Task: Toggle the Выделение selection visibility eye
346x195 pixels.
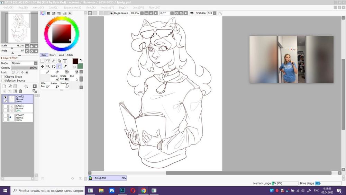Action: (112, 13)
